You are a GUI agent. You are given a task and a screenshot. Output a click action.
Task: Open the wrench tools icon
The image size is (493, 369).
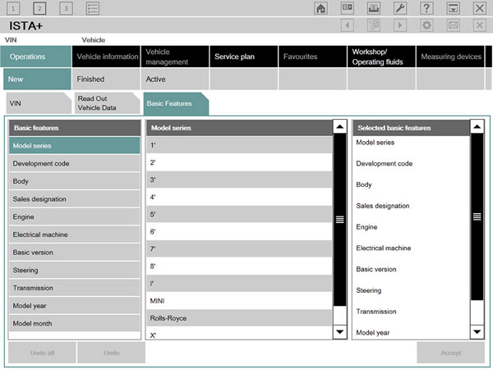pos(400,8)
